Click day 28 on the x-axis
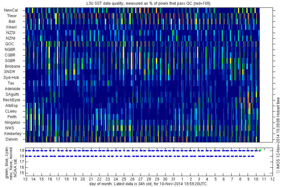Screen dimensions: 281x187 (149, 179)
